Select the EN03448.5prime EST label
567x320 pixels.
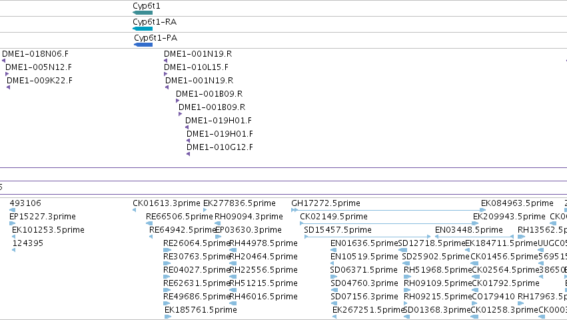coord(469,230)
